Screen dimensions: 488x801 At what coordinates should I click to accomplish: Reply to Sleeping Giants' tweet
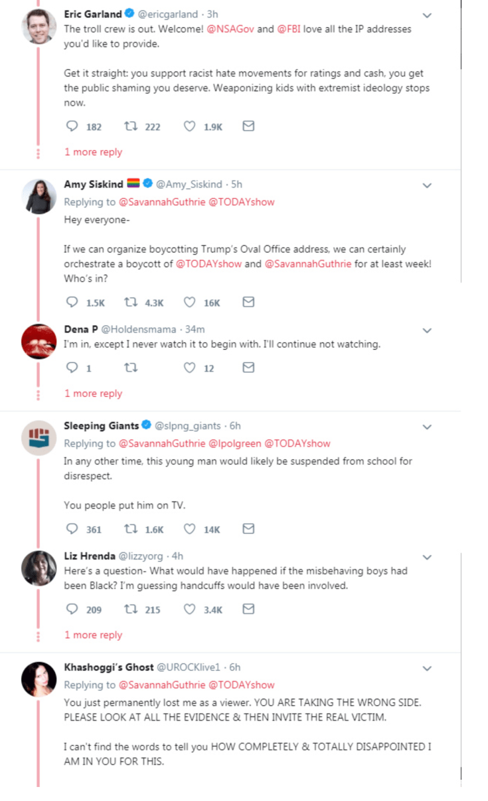[x=71, y=529]
